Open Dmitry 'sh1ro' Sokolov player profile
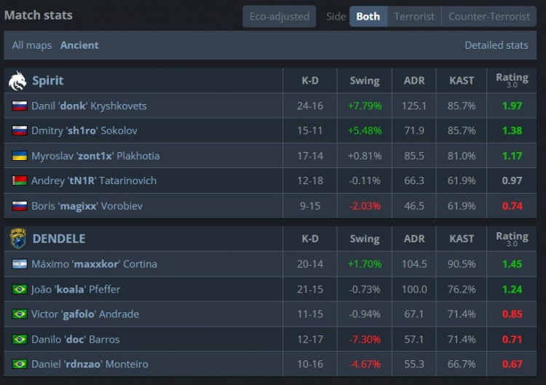 [x=84, y=130]
